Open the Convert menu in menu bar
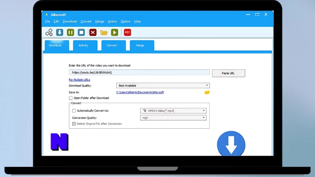315x177 pixels. click(86, 22)
